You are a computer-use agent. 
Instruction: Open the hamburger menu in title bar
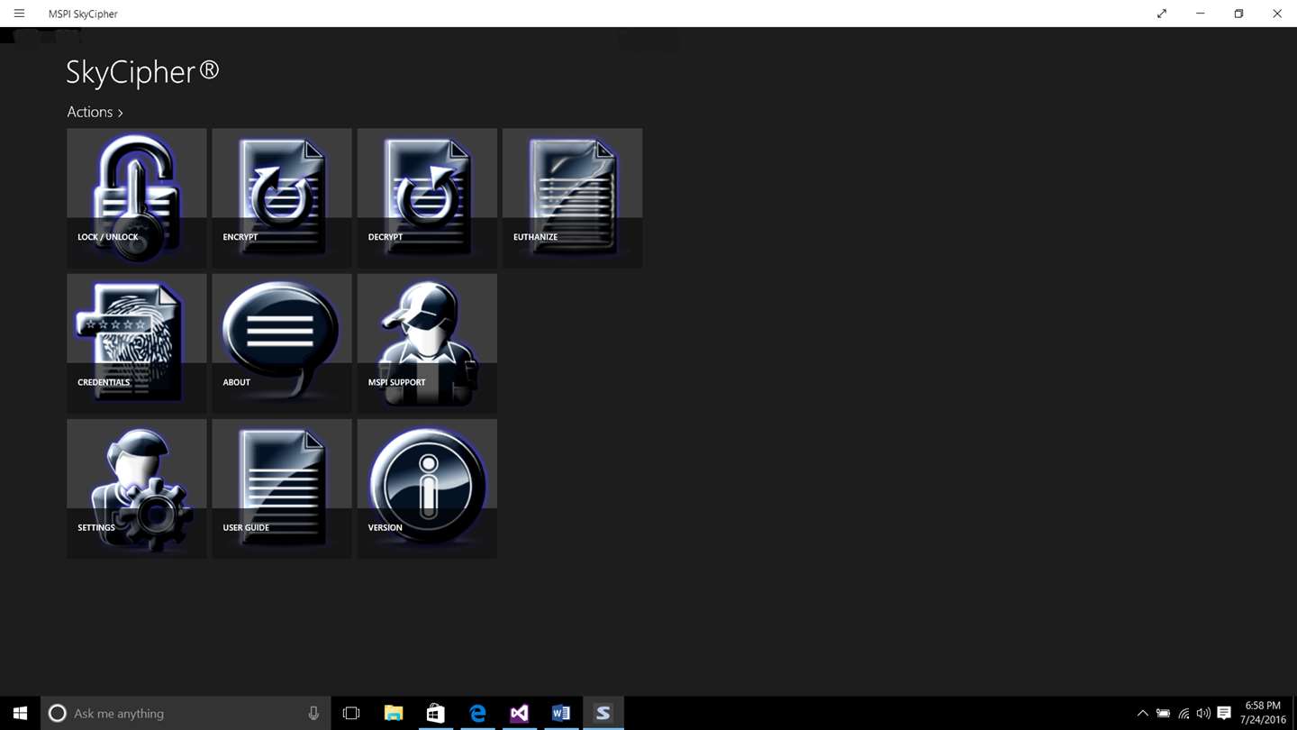pos(19,14)
